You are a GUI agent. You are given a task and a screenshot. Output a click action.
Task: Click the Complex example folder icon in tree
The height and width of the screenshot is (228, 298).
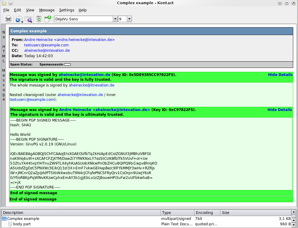point(4,219)
